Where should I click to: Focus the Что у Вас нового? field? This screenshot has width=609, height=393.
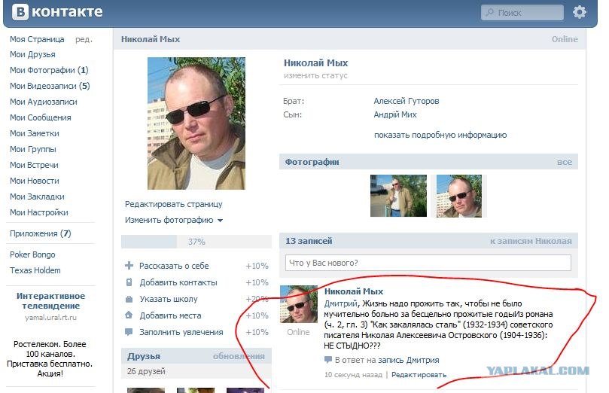tap(428, 263)
